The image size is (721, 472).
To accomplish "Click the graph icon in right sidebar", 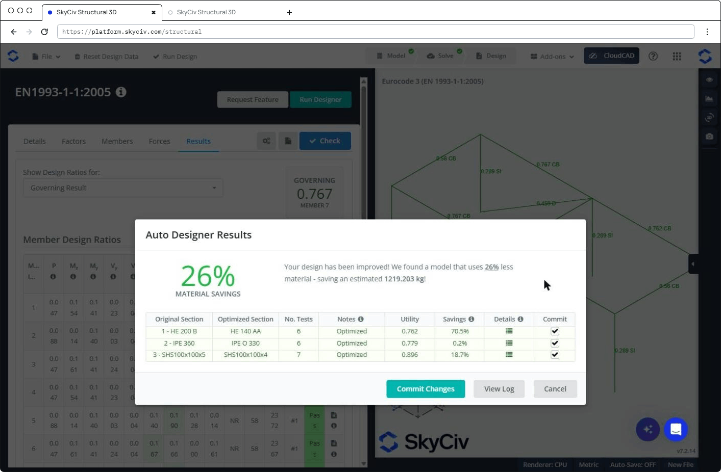I will [709, 98].
